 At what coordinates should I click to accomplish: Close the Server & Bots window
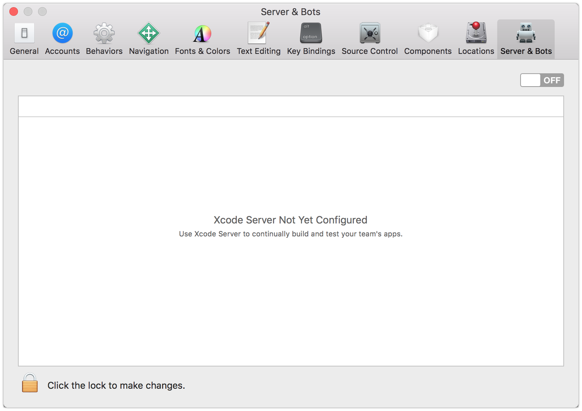[x=14, y=11]
